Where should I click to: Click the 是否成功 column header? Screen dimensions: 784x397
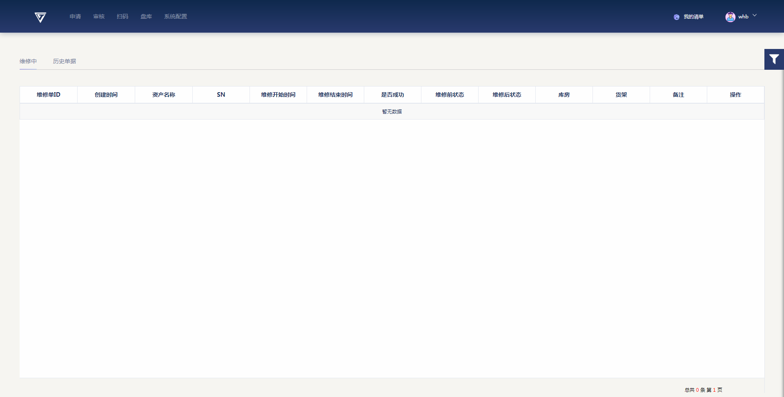(x=392, y=95)
